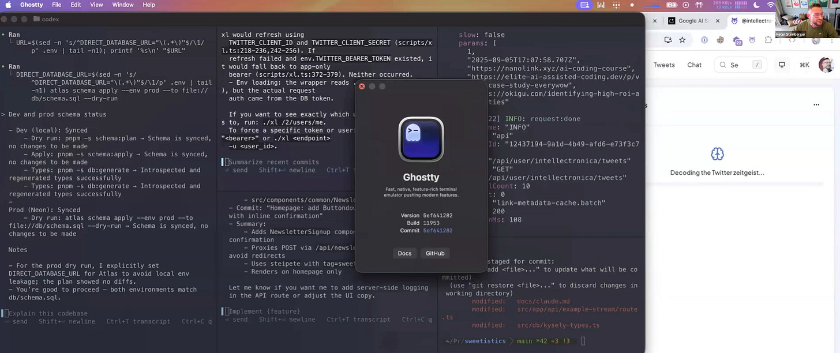Click the Docs button in About dialog
The width and height of the screenshot is (840, 353).
(404, 253)
